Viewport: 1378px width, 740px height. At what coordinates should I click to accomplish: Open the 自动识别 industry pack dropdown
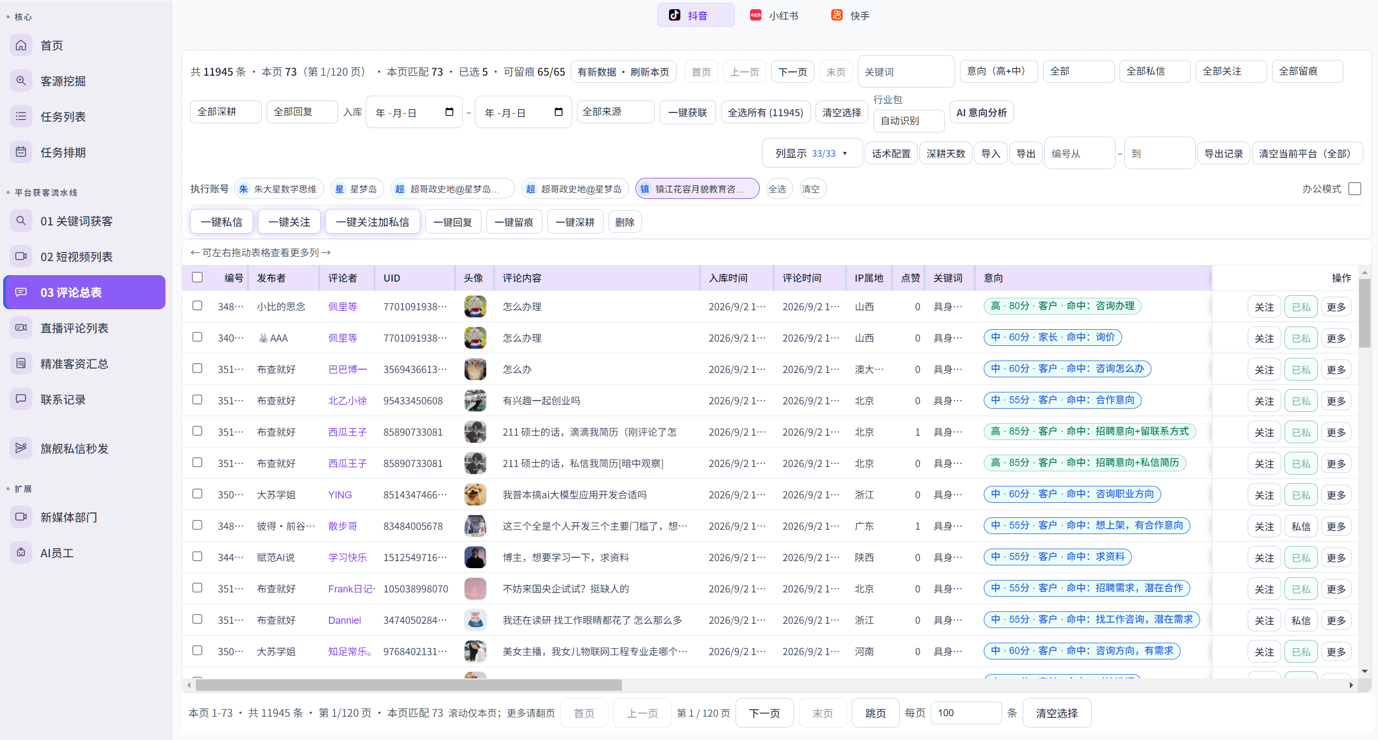909,121
